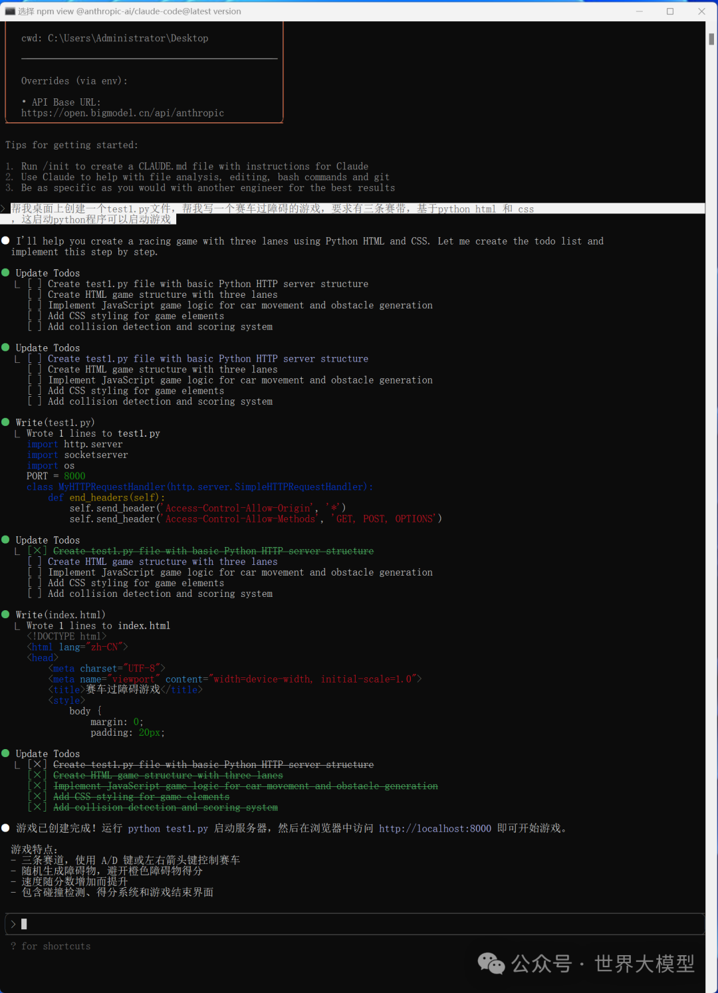Click the [X] box beside struck-out "Add CSS styling"
The width and height of the screenshot is (718, 993).
pos(37,796)
